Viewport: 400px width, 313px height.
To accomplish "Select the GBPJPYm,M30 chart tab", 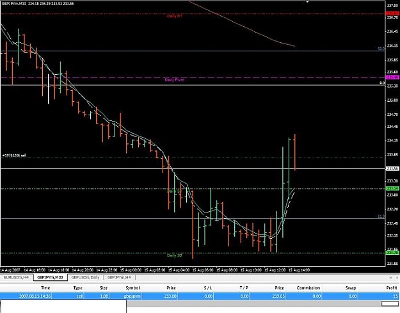I will pyautogui.click(x=51, y=277).
